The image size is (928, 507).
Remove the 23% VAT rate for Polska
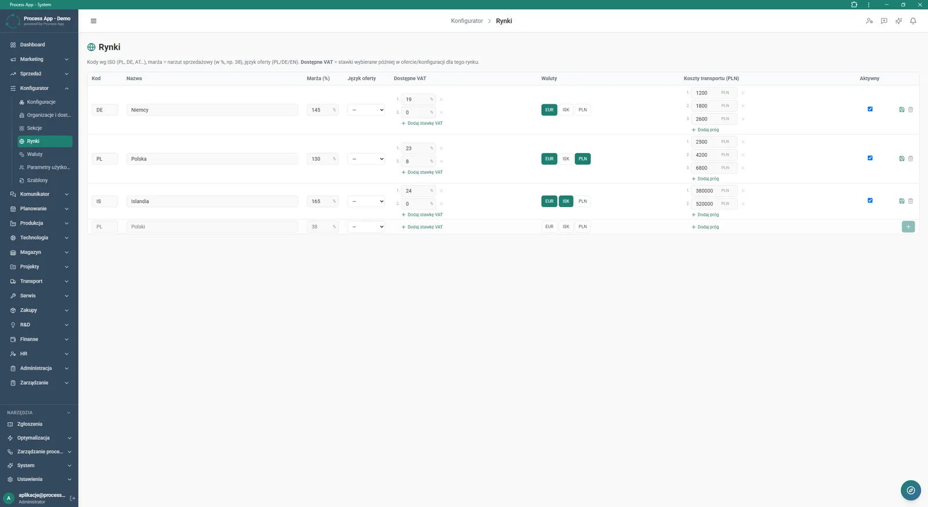(441, 149)
